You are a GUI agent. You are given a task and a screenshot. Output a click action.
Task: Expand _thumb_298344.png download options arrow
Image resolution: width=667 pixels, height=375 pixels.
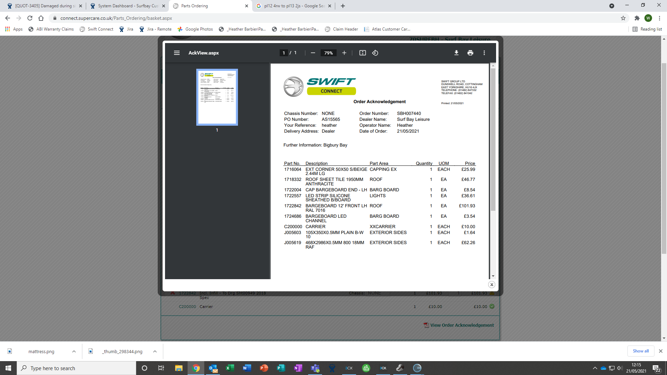155,351
